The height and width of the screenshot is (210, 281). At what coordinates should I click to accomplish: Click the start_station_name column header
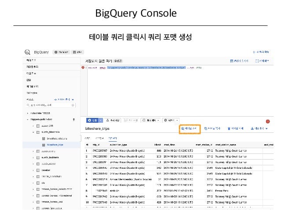[x=226, y=145]
